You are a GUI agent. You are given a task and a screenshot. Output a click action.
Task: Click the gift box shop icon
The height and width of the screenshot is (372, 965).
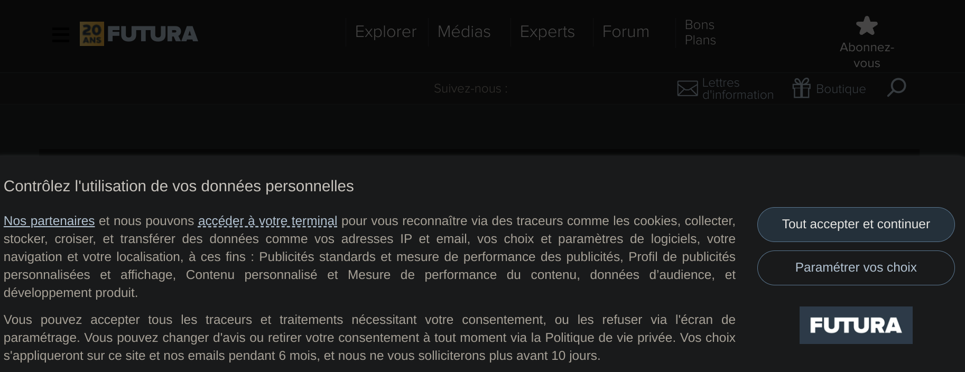801,88
